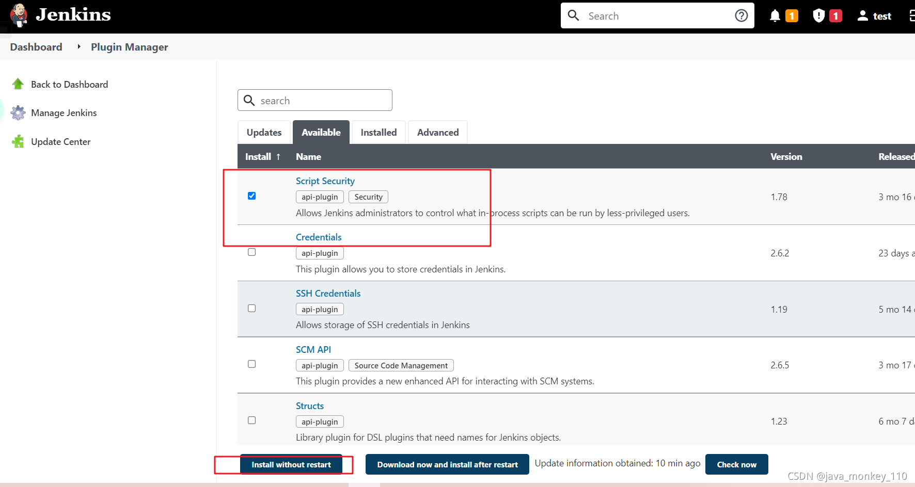
Task: Expand the breadcrumb arrow after Dashboard
Action: 79,47
